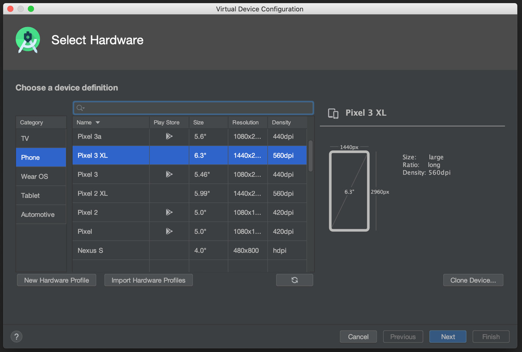
Task: Select the Pixel 2 XL device name
Action: (92, 193)
